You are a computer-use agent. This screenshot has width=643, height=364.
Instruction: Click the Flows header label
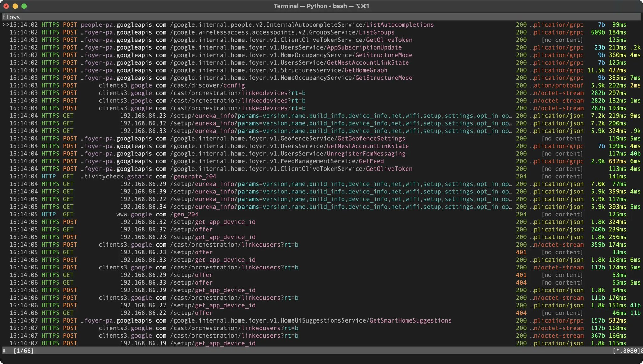tap(11, 17)
